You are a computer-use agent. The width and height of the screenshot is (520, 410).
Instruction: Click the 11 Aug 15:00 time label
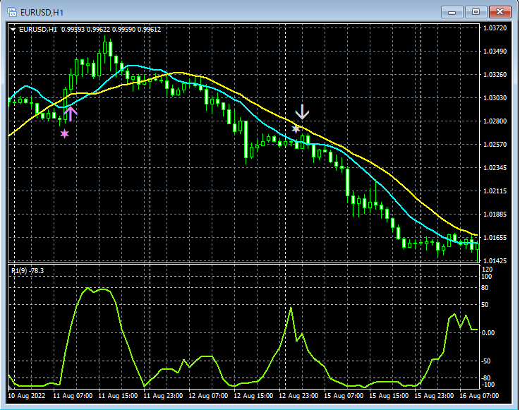pyautogui.click(x=118, y=396)
